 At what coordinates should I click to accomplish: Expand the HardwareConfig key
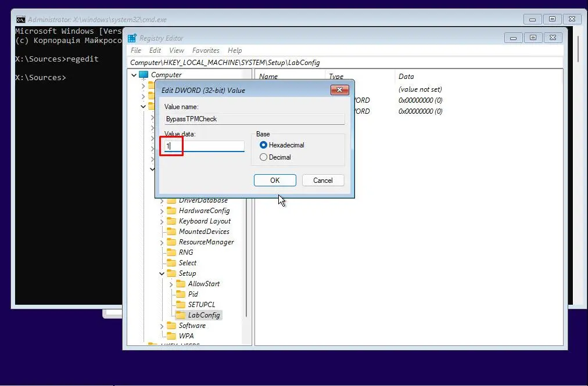[x=162, y=211]
